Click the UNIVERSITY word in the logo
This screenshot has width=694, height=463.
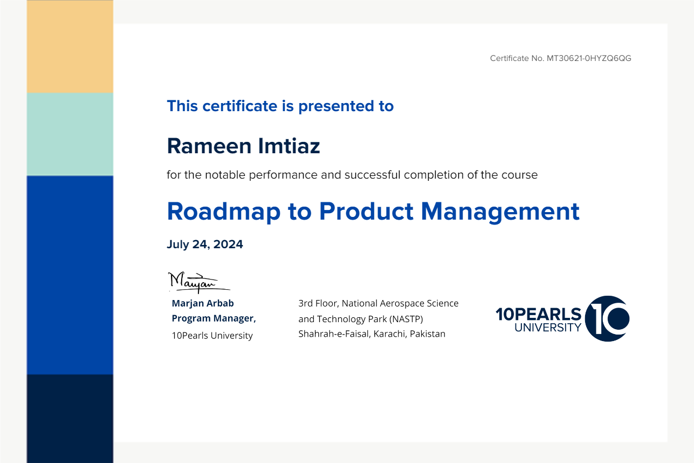[x=548, y=328]
